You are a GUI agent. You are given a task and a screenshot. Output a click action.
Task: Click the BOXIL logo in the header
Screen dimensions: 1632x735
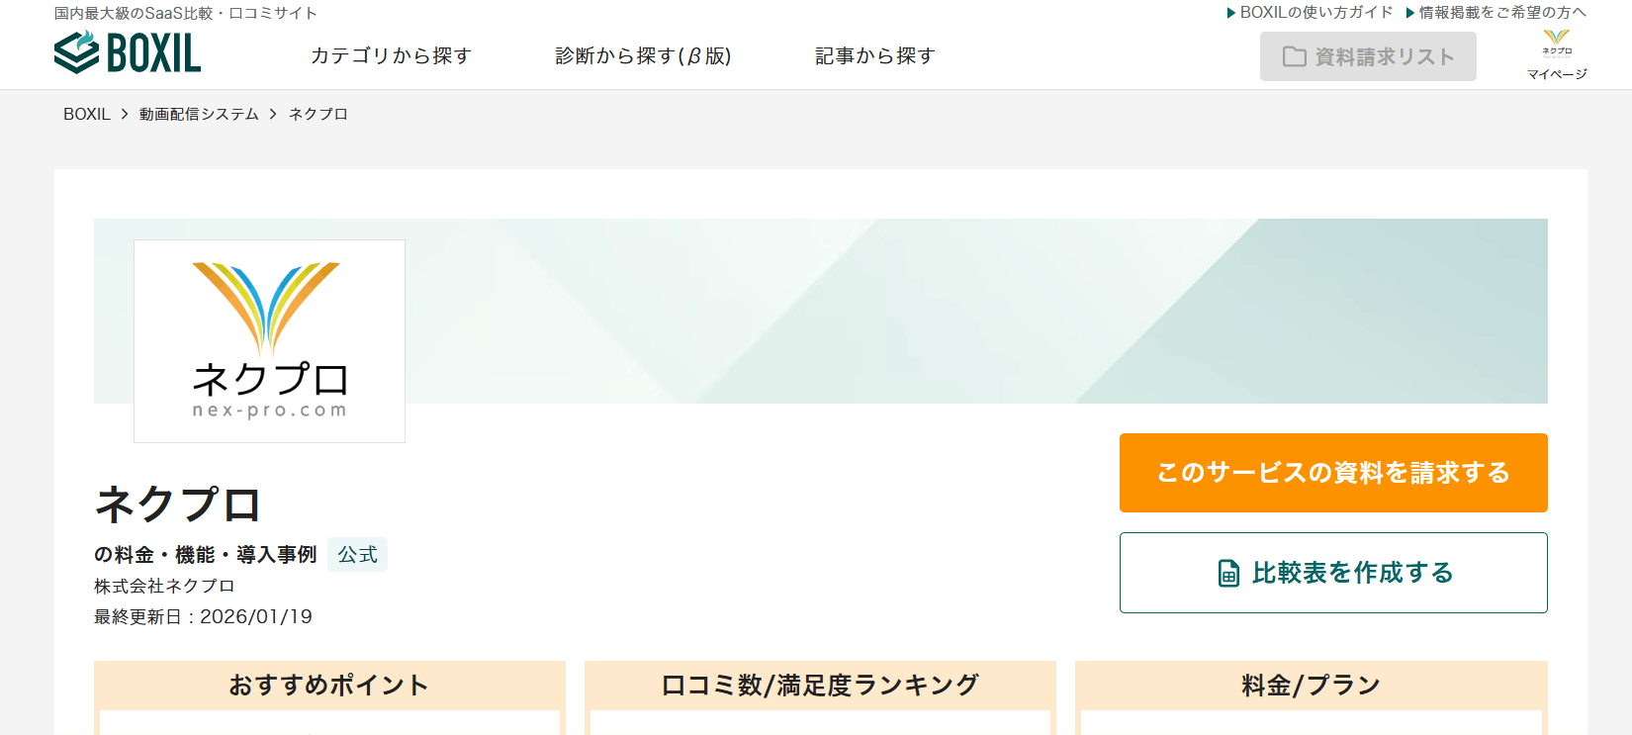coord(128,52)
